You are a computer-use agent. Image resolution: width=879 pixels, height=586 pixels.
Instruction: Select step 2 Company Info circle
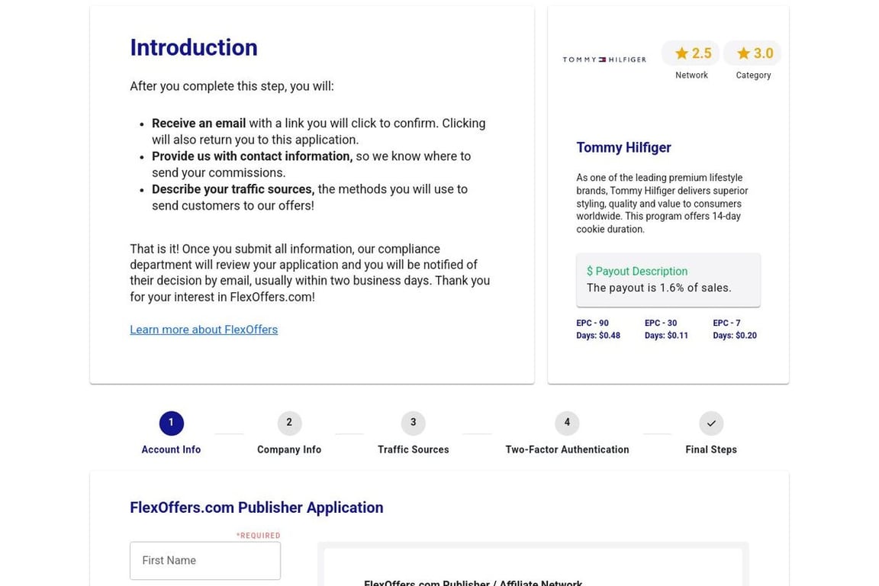coord(289,423)
